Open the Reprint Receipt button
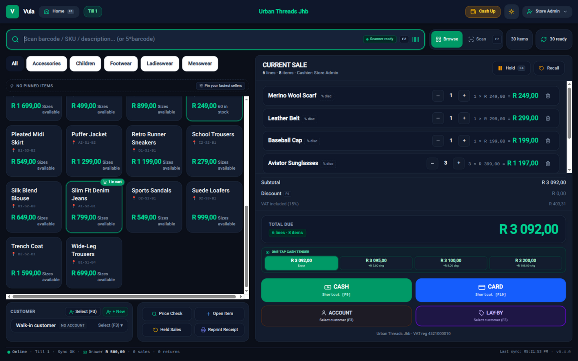Image resolution: width=578 pixels, height=361 pixels. tap(220, 330)
